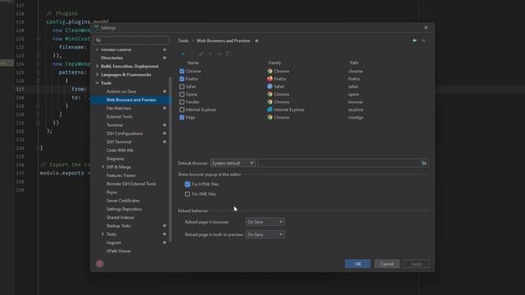Click the Chrome family icon in the Edge row
525x295 pixels.
[270, 117]
